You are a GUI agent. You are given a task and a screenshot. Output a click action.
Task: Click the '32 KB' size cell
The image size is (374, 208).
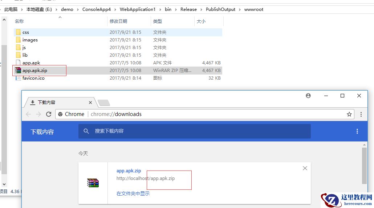215,78
